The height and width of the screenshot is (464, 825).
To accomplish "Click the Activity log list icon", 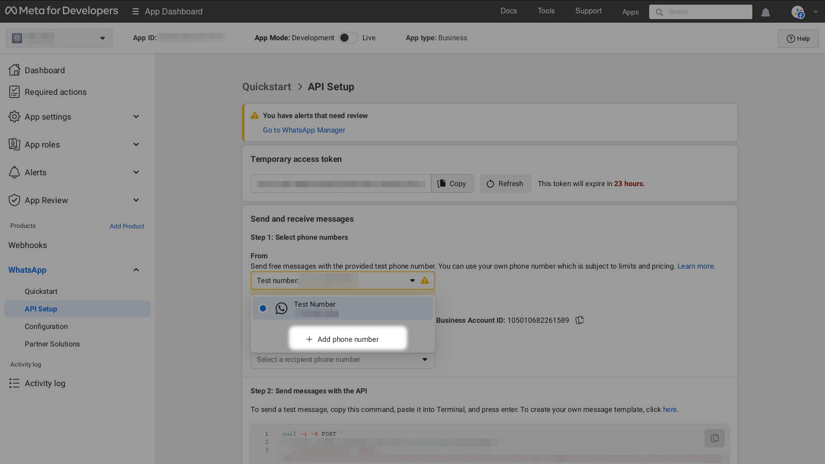I will pyautogui.click(x=14, y=383).
